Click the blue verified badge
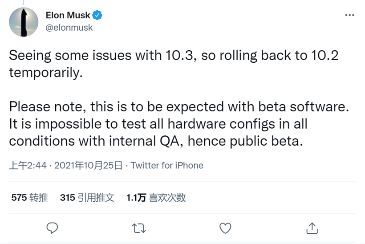Viewport: 365px width, 244px height. pos(98,16)
